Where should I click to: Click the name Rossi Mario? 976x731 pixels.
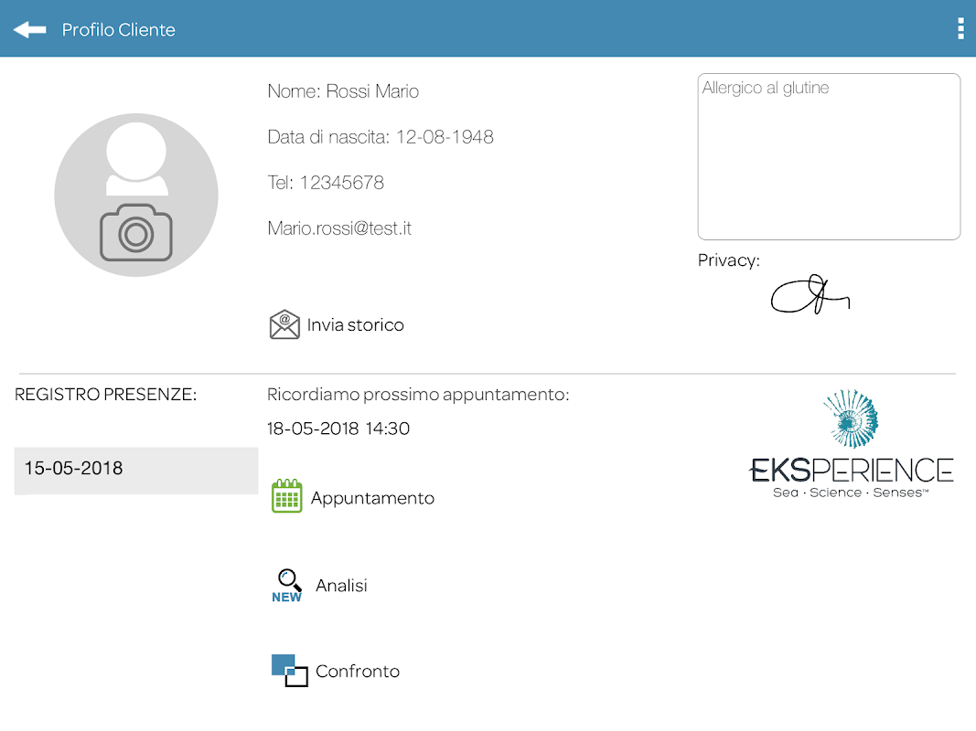tap(372, 91)
